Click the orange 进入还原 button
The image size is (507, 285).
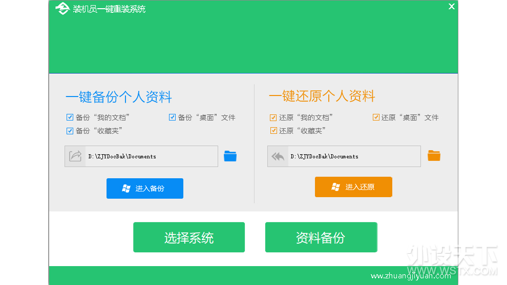click(x=353, y=186)
